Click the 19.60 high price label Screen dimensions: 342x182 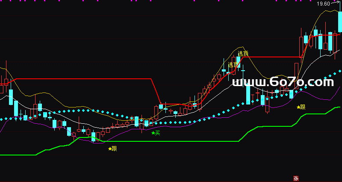click(323, 4)
